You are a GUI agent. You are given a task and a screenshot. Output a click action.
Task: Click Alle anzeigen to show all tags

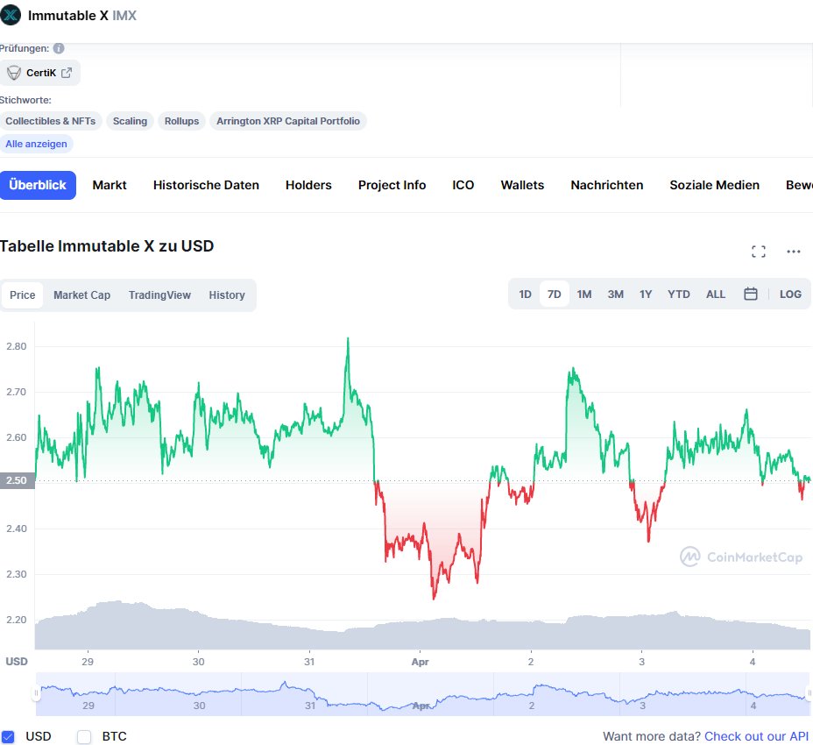(x=36, y=144)
